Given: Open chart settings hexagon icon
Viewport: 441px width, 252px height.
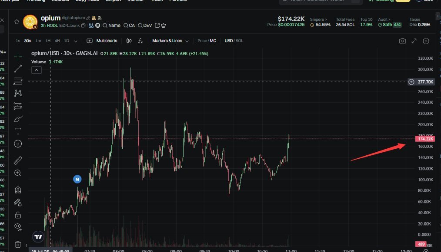Looking at the screenshot, I should [426, 41].
